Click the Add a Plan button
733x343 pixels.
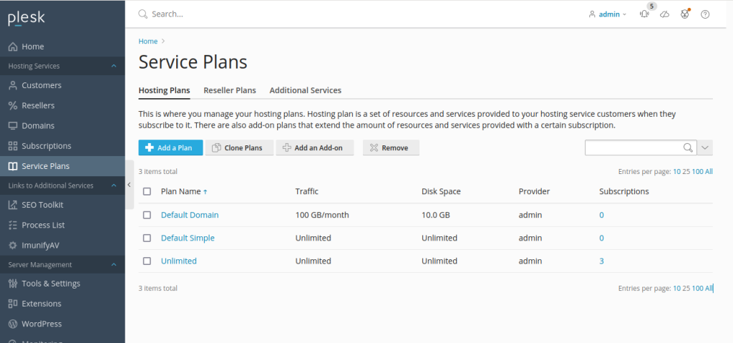[x=170, y=148]
